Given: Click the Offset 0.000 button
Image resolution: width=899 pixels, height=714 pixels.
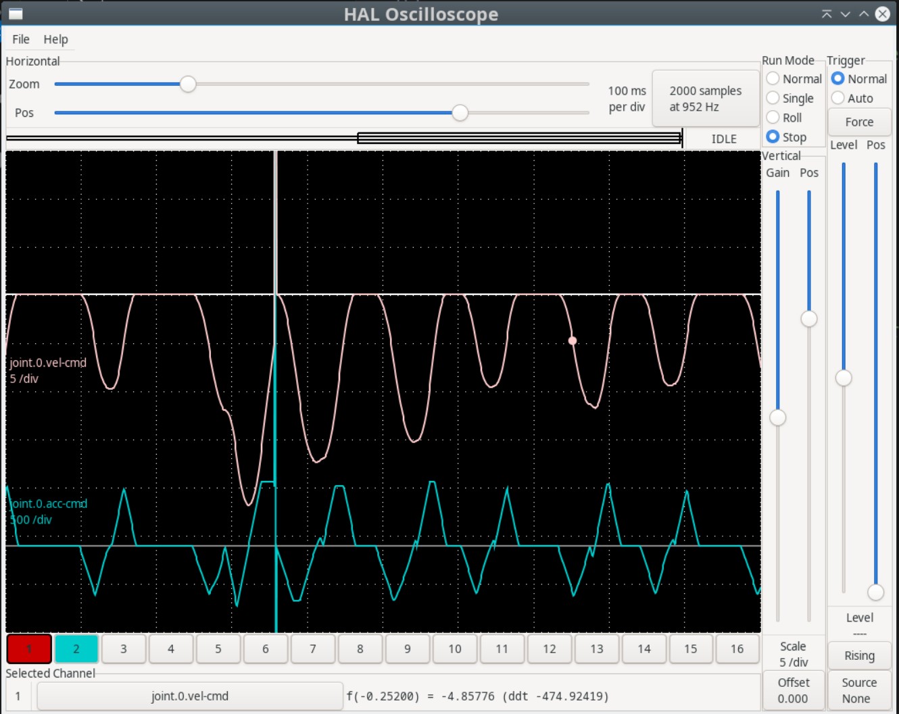Looking at the screenshot, I should (x=793, y=690).
